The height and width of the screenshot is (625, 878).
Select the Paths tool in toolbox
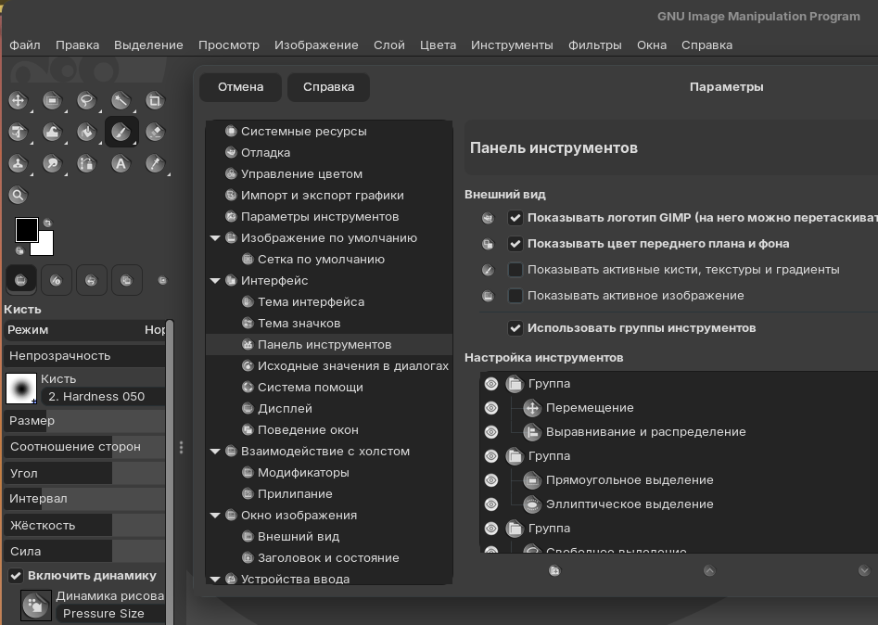click(86, 163)
